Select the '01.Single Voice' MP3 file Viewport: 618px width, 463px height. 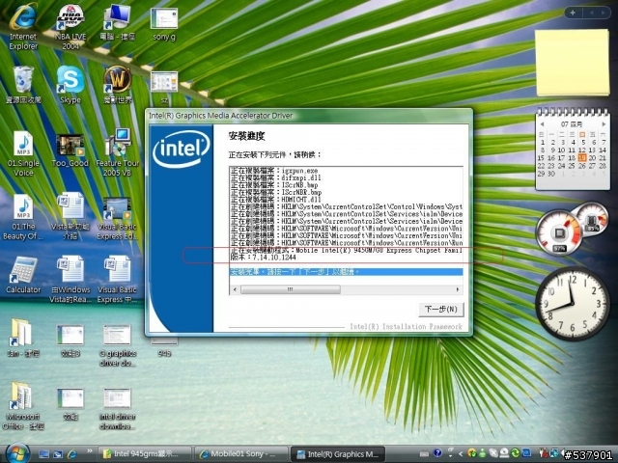[23, 154]
